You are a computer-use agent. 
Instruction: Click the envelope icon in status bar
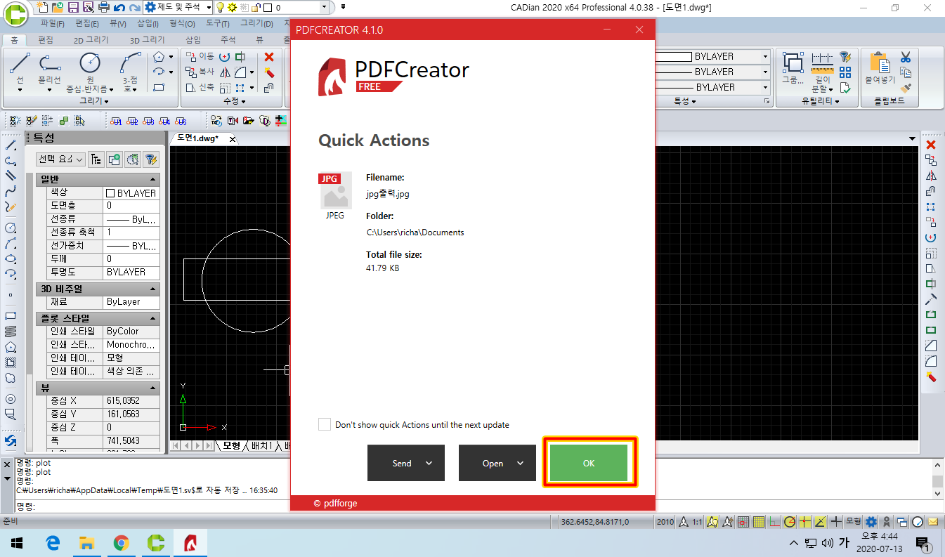pos(933,522)
